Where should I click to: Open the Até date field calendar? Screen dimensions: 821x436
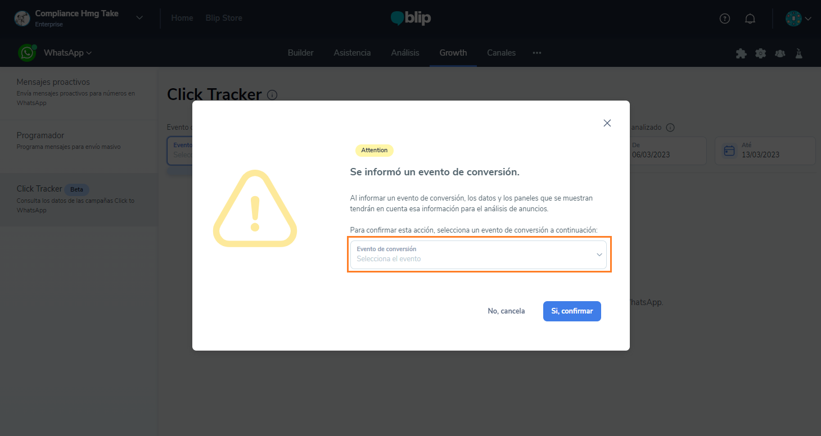[x=765, y=151]
